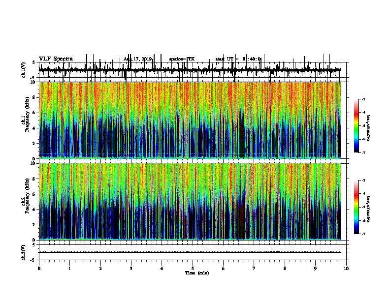
Task: Click the ch.2 colorbar log(PSD) unit label
Action: click(369, 209)
